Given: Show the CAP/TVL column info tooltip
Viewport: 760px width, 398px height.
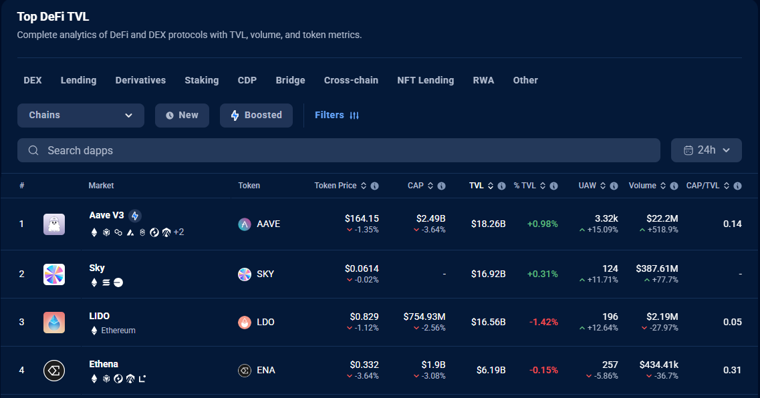Looking at the screenshot, I should [x=738, y=186].
